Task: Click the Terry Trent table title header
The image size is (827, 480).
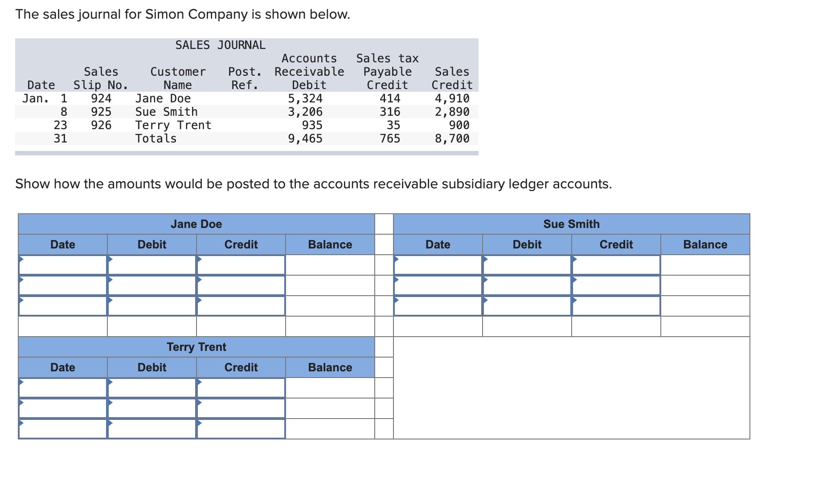Action: 196,347
